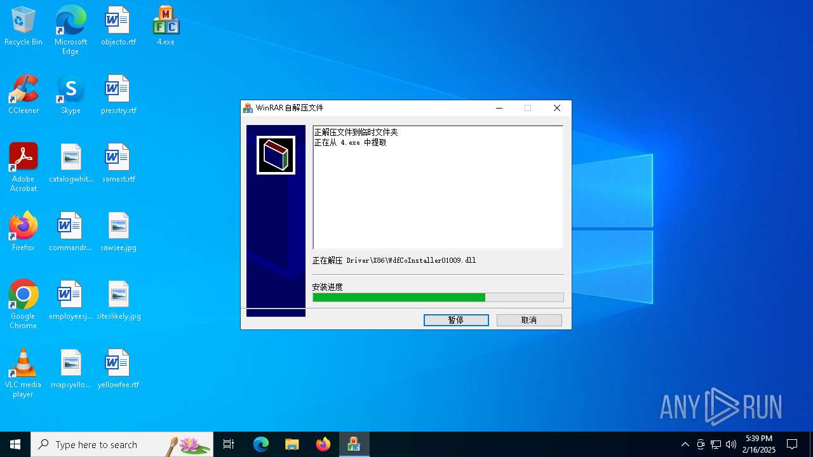Select the presstry.rtf file icon
The width and height of the screenshot is (813, 457).
(118, 95)
